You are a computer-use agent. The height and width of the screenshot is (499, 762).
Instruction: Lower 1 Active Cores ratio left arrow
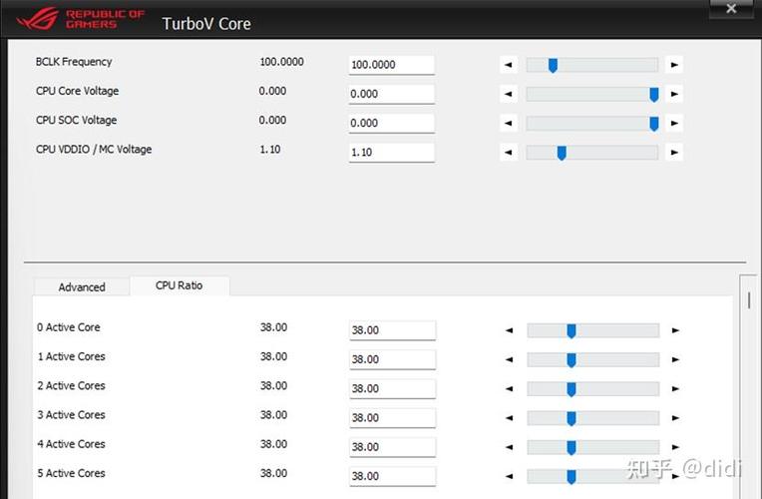(x=509, y=359)
